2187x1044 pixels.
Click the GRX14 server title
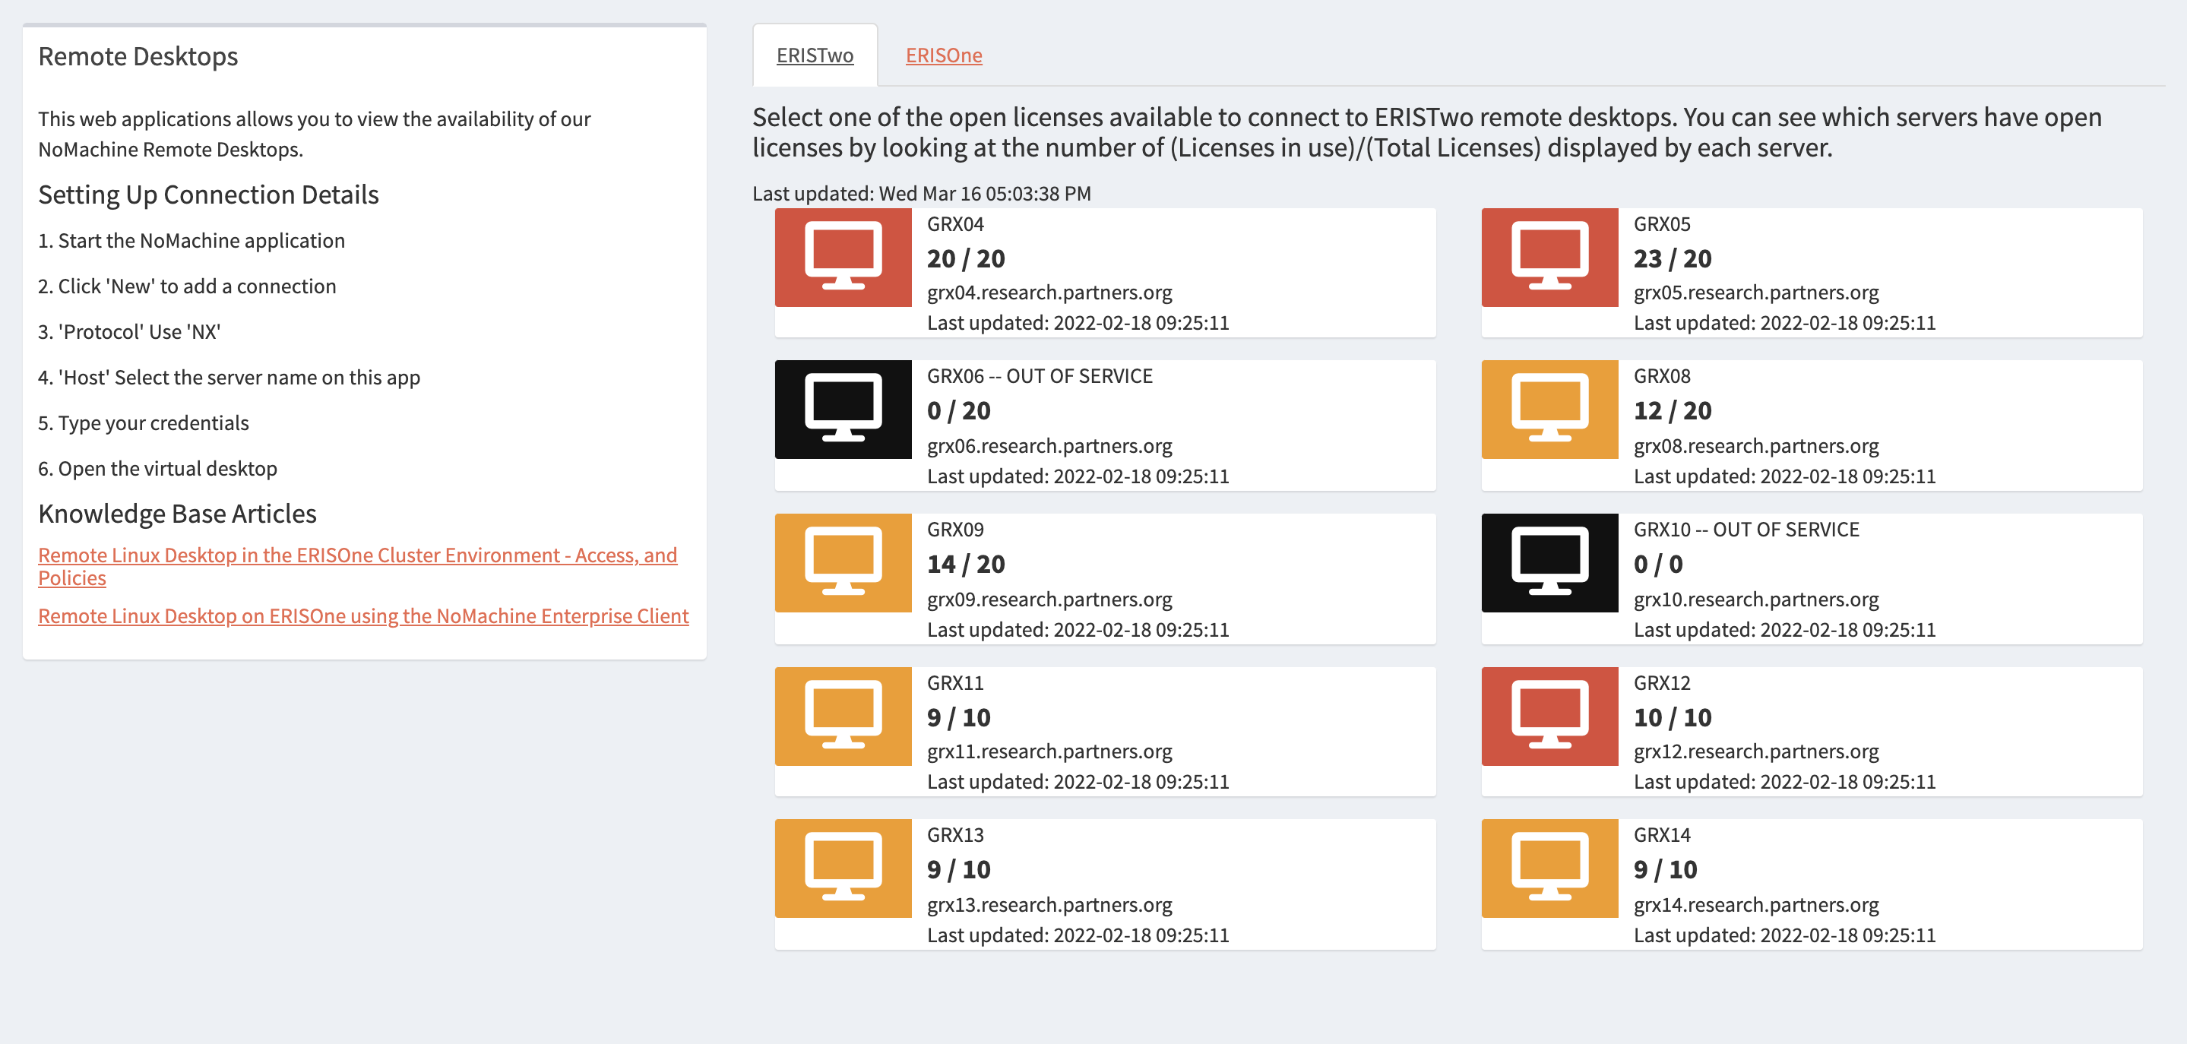pyautogui.click(x=1663, y=835)
